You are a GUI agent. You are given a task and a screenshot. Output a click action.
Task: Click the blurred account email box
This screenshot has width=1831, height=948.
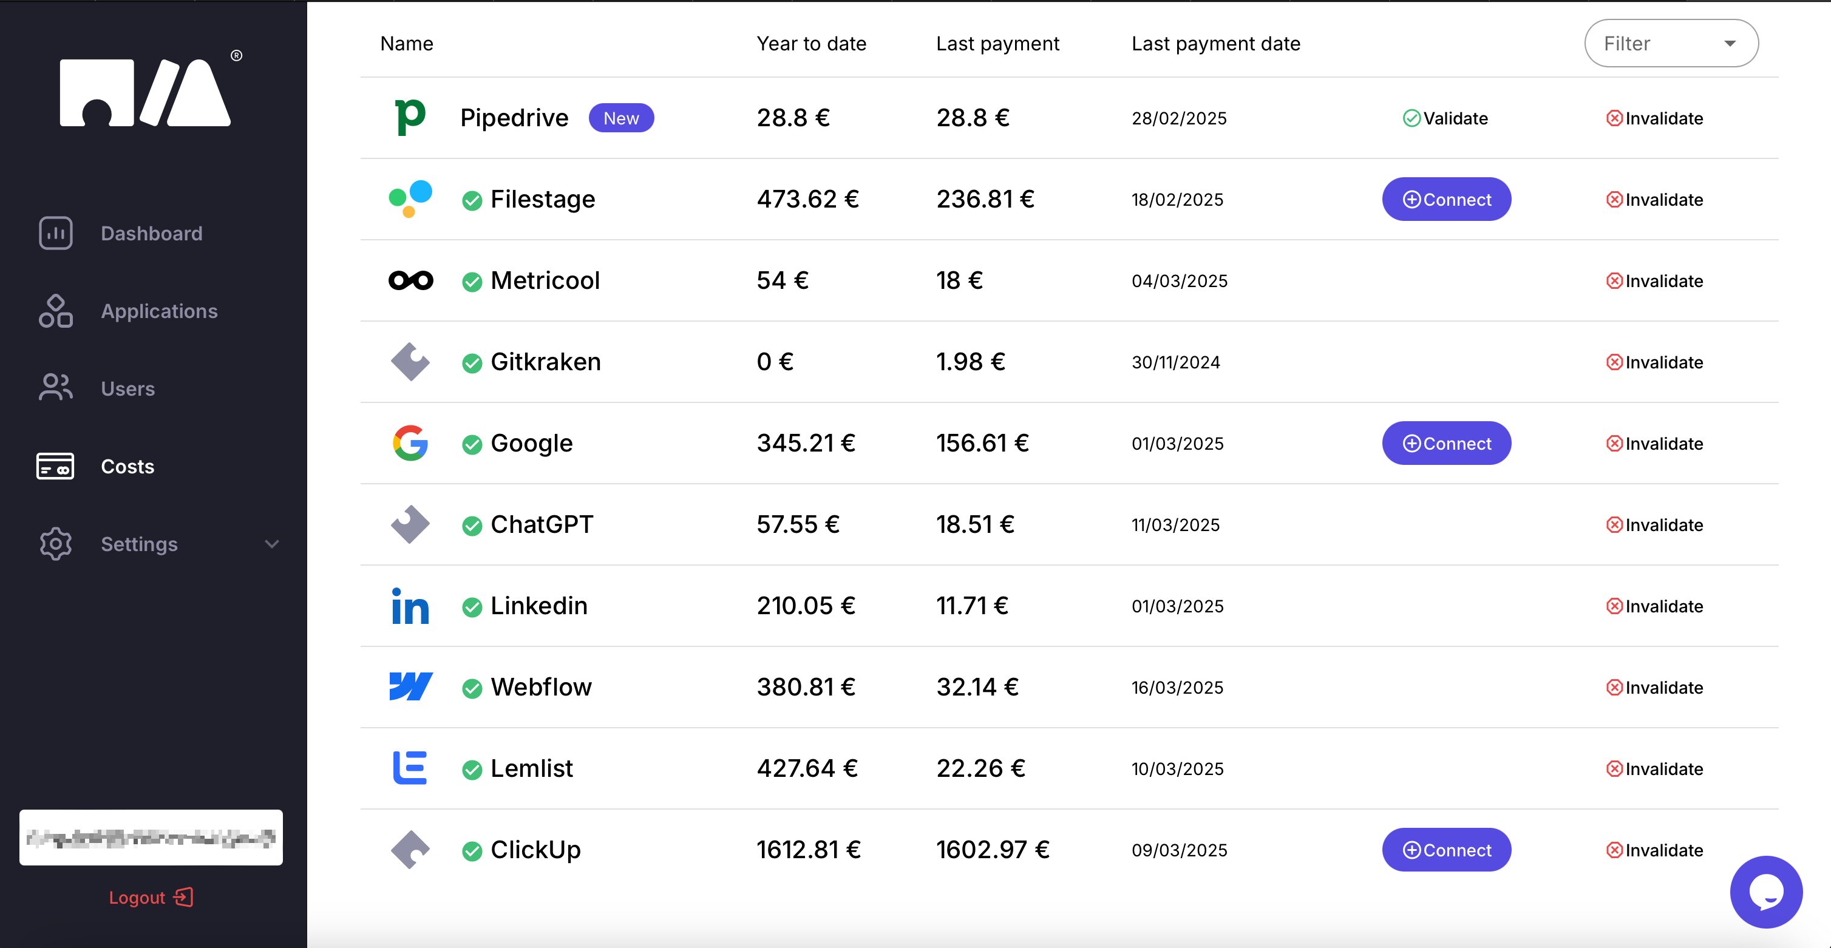point(151,837)
